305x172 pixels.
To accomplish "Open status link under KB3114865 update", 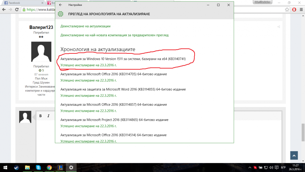I will click(x=88, y=126).
